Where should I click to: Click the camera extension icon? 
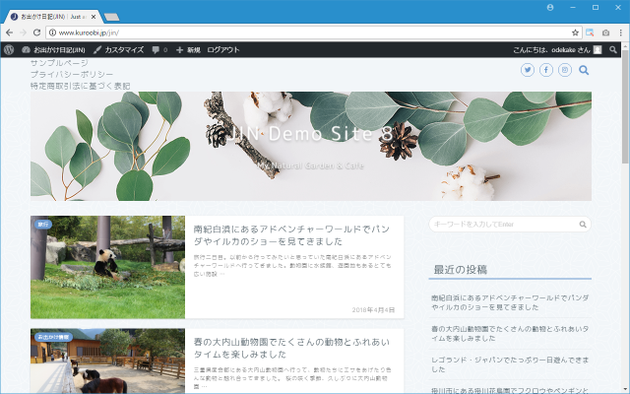point(605,33)
